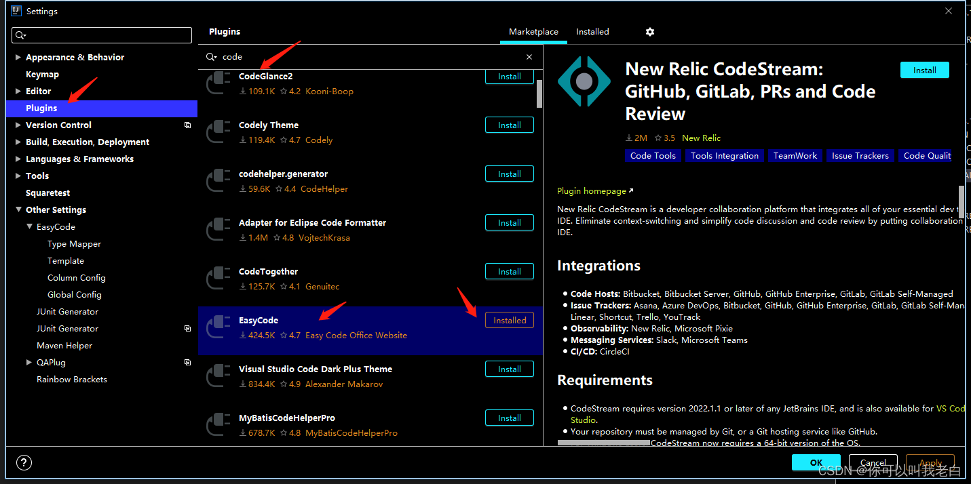Click the Installed button for EasyCode

[x=510, y=321]
